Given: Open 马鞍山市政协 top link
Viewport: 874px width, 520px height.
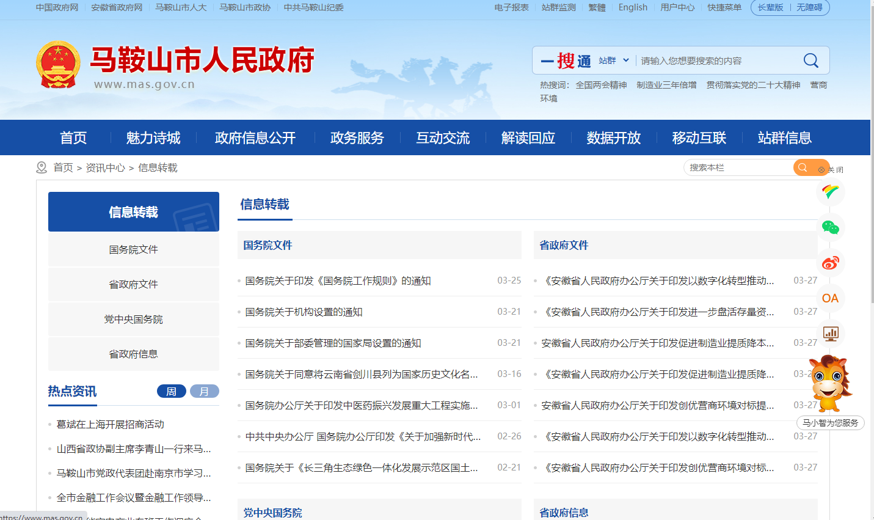Looking at the screenshot, I should [245, 7].
